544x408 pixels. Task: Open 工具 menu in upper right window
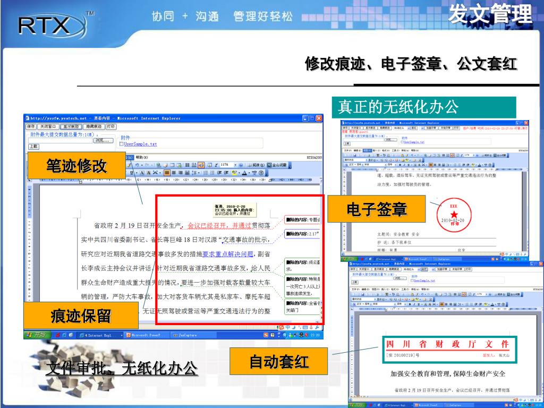pyautogui.click(x=395, y=150)
